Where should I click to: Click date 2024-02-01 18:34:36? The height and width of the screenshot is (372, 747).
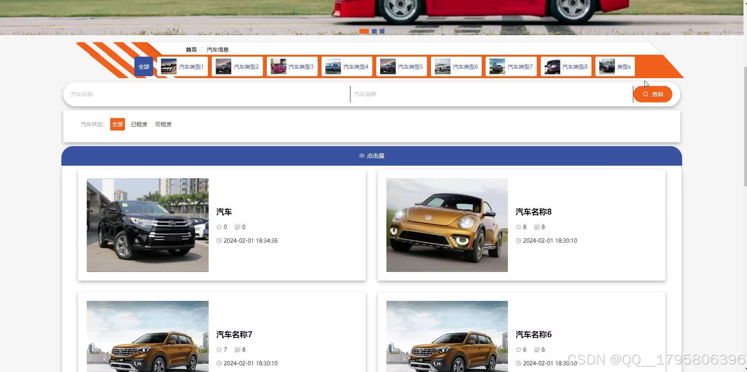pyautogui.click(x=250, y=241)
